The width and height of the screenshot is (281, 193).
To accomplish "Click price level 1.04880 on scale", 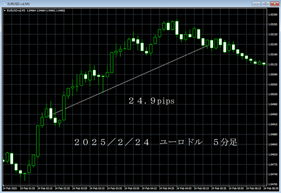I will (x=273, y=134).
